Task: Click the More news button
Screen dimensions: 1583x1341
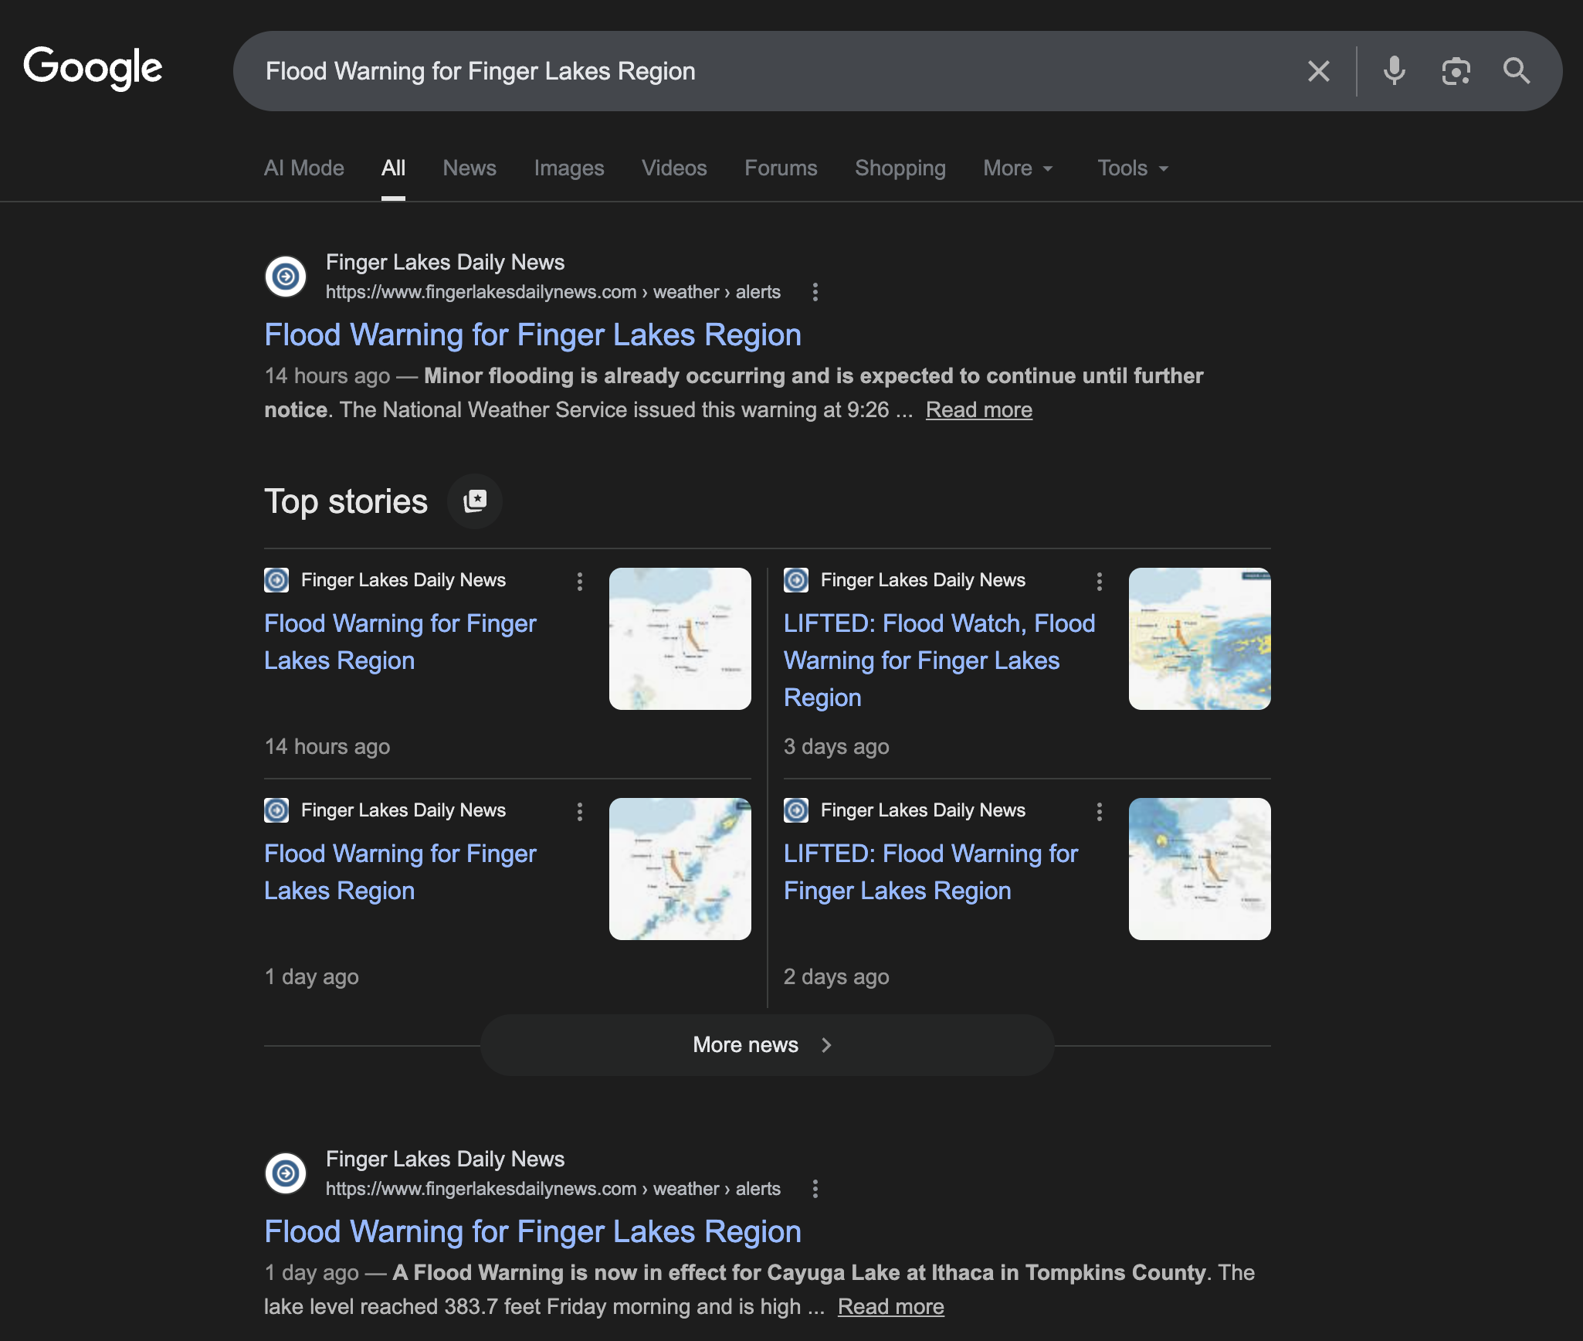Action: pos(766,1044)
